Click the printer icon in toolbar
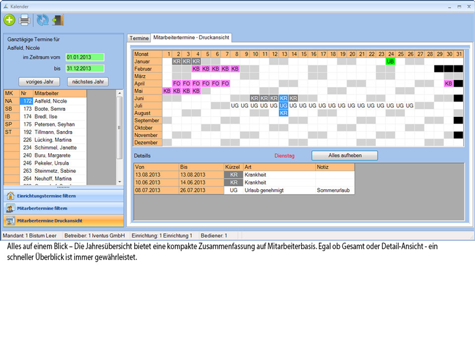The width and height of the screenshot is (475, 356). [24, 20]
